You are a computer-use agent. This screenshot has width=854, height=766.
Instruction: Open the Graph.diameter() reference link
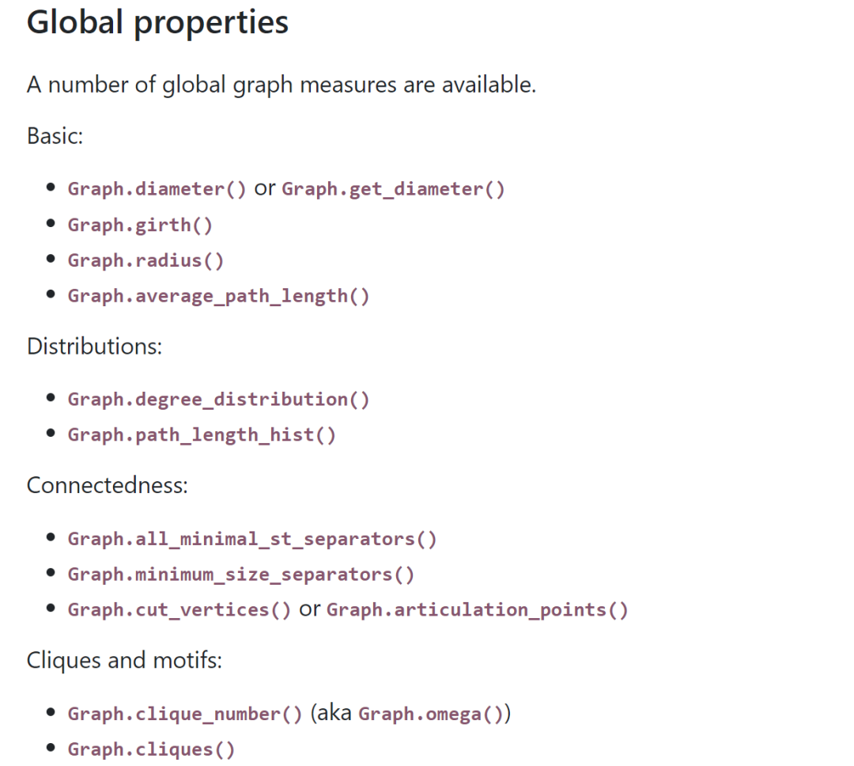click(x=157, y=189)
